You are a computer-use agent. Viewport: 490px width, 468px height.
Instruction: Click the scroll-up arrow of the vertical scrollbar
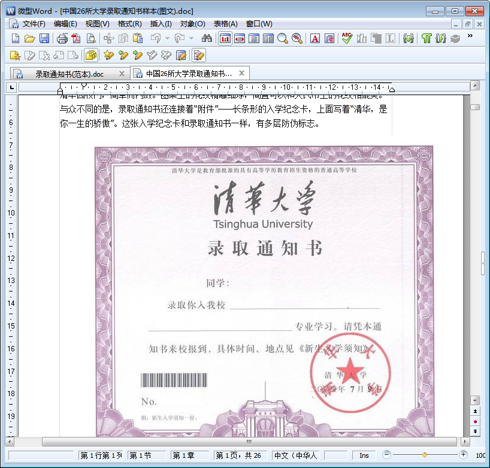point(475,85)
